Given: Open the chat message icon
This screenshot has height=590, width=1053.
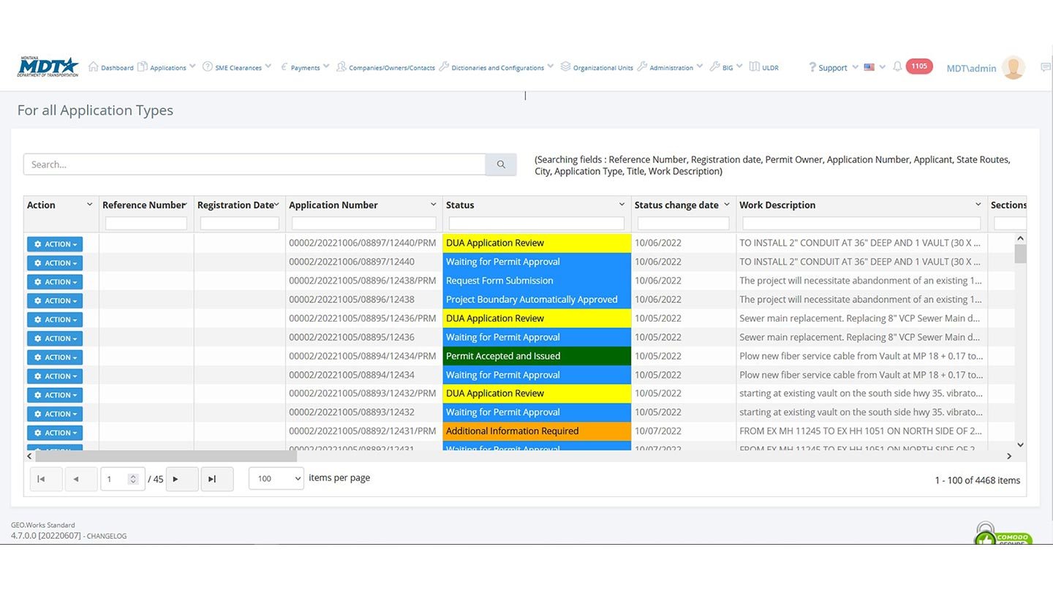Looking at the screenshot, I should coord(1045,67).
